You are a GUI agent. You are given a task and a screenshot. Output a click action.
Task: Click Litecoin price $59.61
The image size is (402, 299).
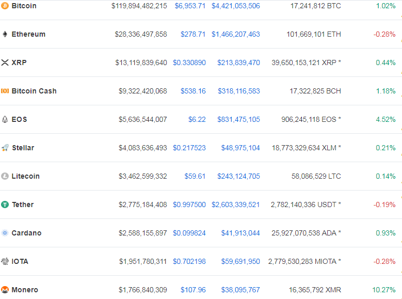point(195,176)
